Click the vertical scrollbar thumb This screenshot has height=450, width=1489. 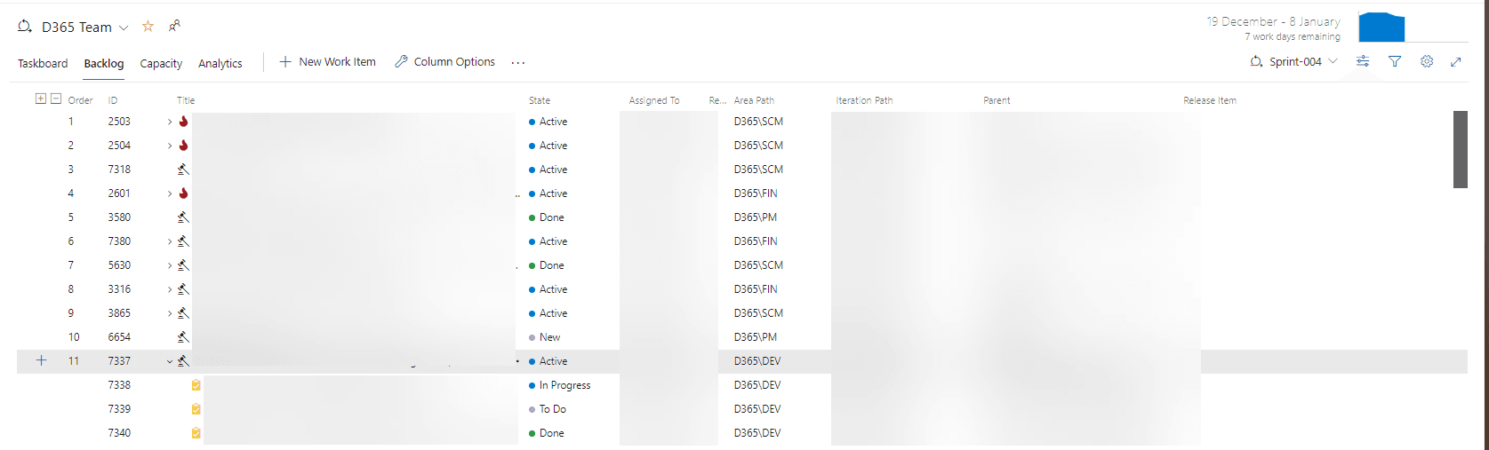1460,149
